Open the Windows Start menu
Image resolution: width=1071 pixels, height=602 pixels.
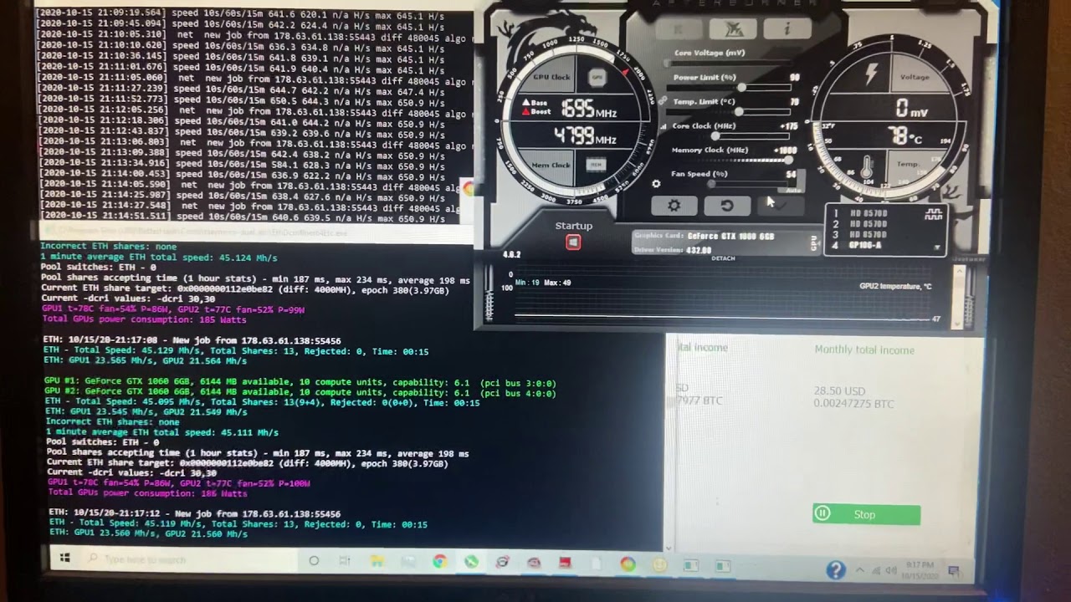pyautogui.click(x=64, y=559)
